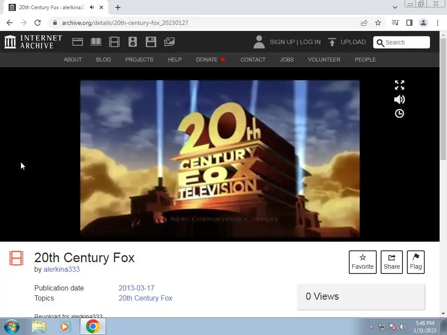
Task: Open the Audio speaker icon in navbar
Action: (133, 42)
